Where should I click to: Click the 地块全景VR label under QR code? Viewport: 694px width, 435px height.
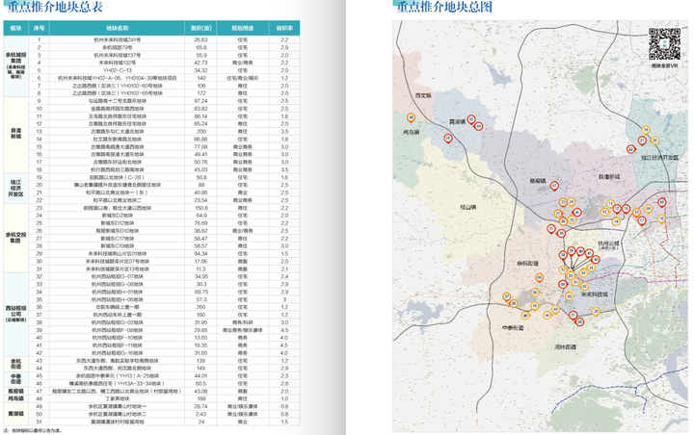664,65
